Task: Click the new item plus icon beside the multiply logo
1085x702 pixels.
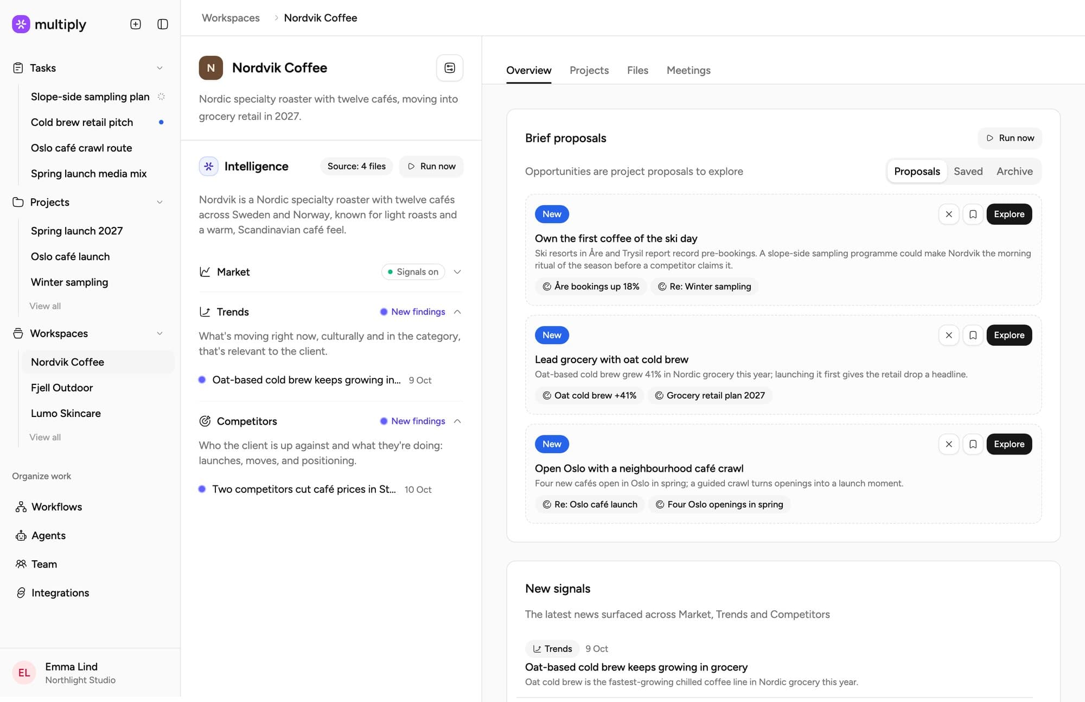Action: [x=136, y=24]
